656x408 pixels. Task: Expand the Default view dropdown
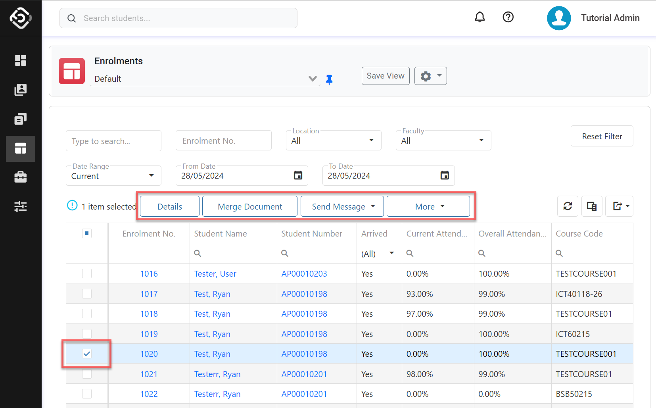313,79
